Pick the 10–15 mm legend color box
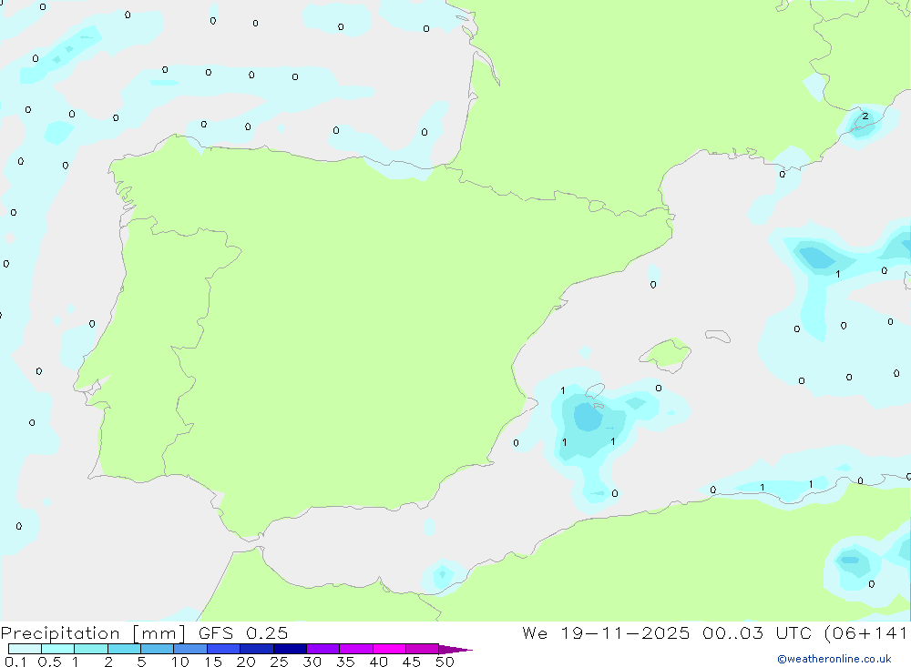The width and height of the screenshot is (911, 667). [190, 649]
